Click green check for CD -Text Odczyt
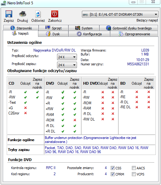The height and width of the screenshot is (185, 161). pyautogui.click(x=25, y=102)
